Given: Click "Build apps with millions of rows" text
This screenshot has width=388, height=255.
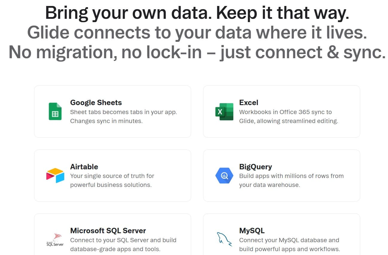Looking at the screenshot, I should (x=291, y=176).
